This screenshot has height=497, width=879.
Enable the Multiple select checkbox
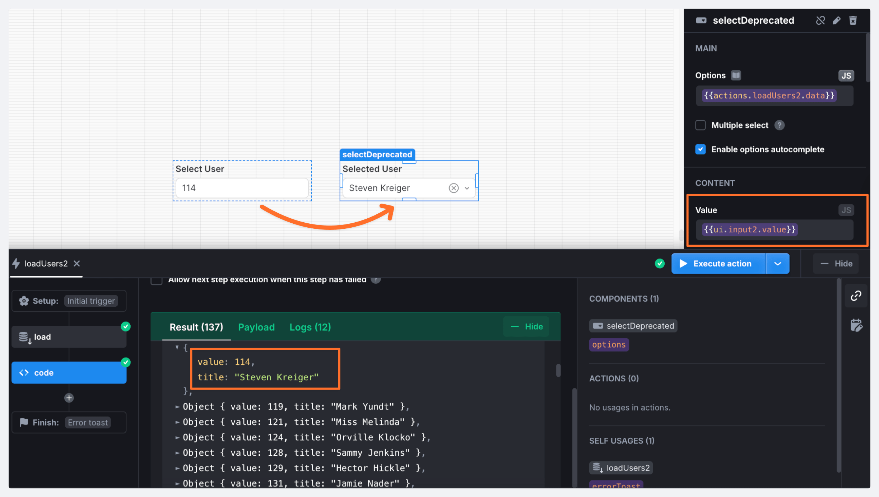tap(701, 125)
